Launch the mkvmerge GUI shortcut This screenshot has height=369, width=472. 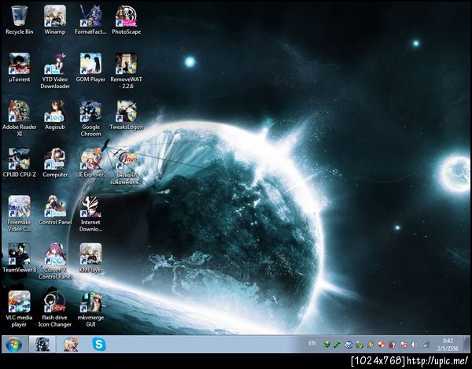point(90,308)
